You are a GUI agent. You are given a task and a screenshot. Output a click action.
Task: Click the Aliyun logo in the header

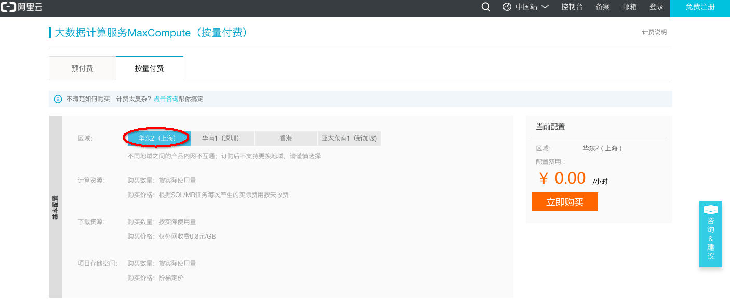coord(21,7)
